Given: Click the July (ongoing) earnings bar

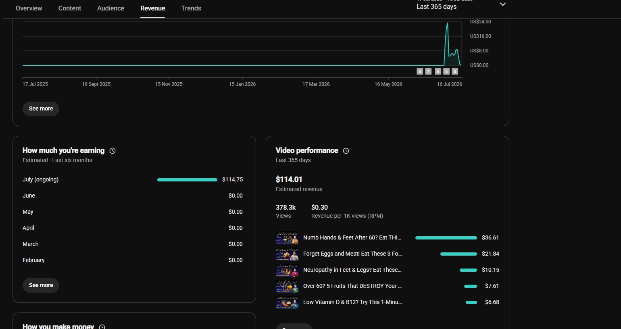Looking at the screenshot, I should point(187,180).
